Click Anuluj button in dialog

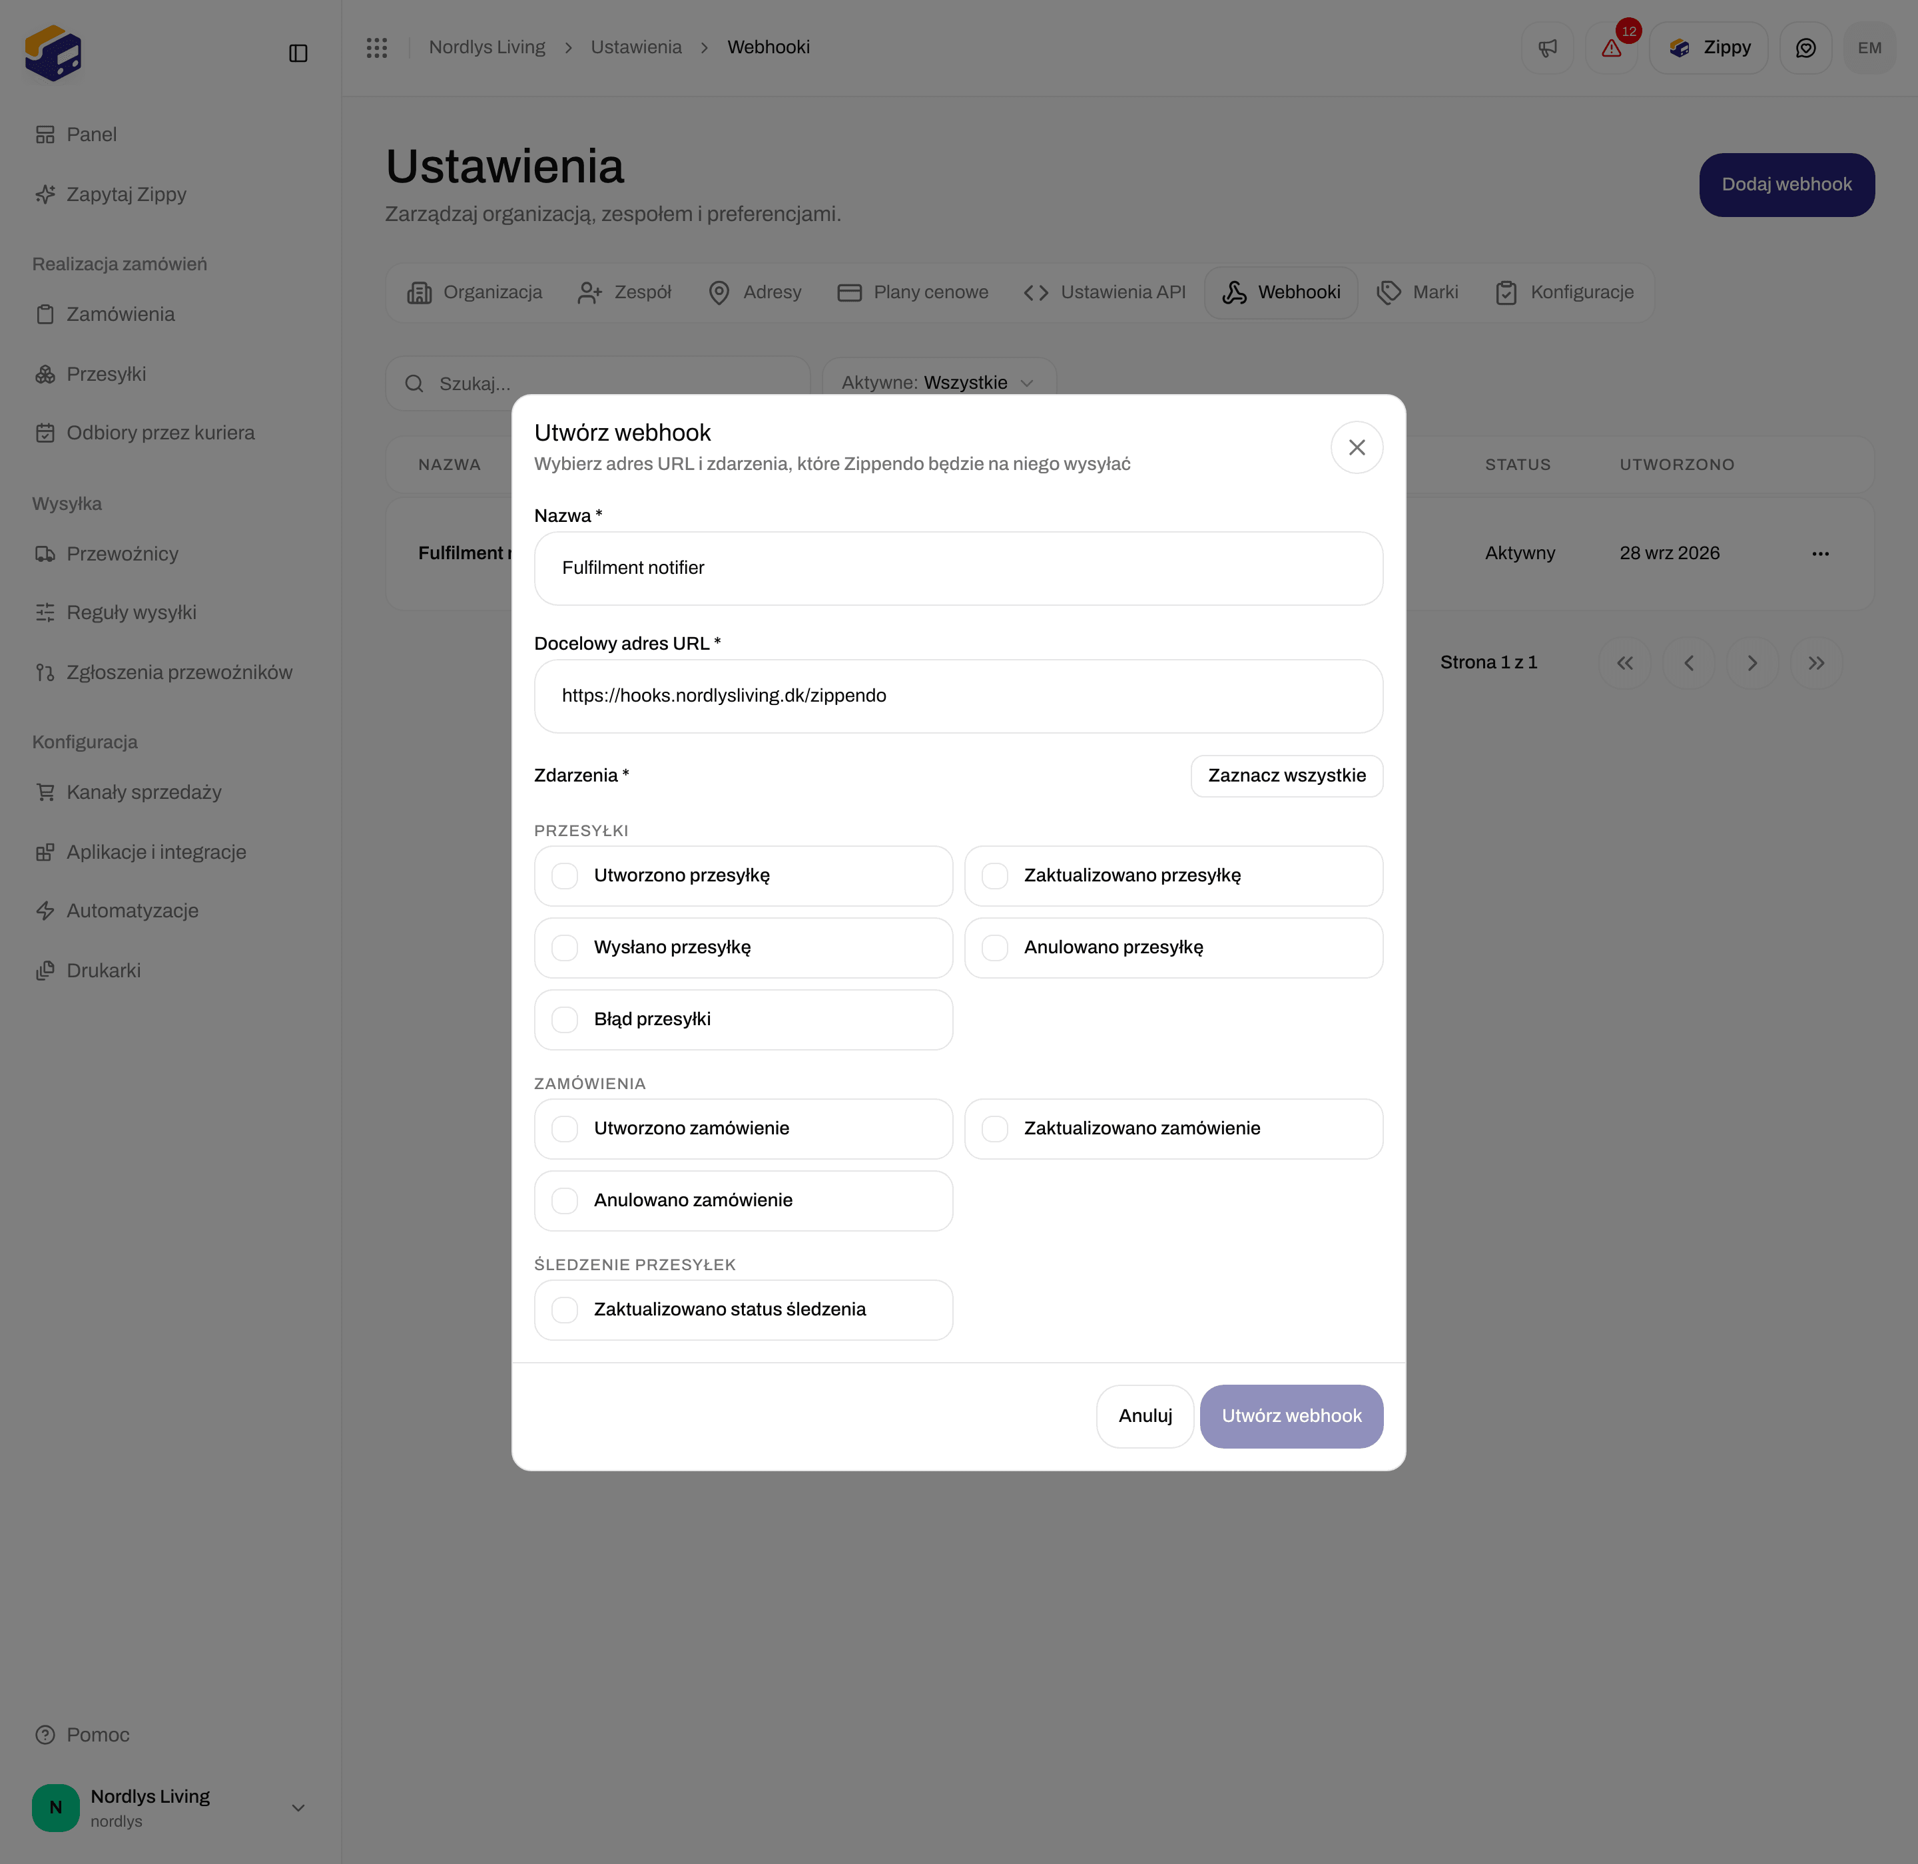pyautogui.click(x=1145, y=1415)
